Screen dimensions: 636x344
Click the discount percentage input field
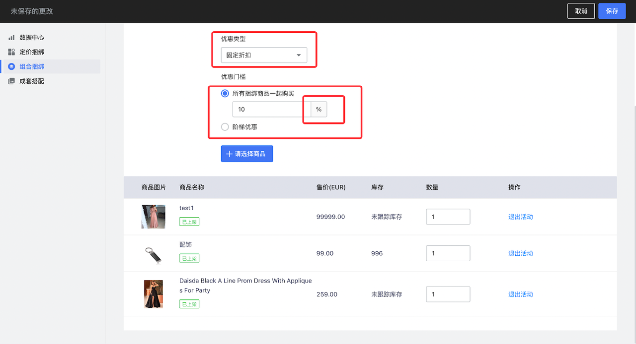(271, 109)
